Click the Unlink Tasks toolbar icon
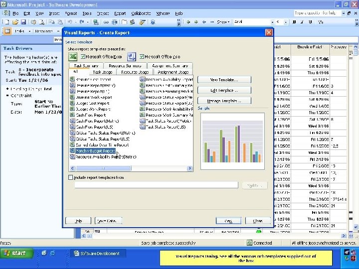Viewport: 359px width, 269px height. tap(114, 22)
